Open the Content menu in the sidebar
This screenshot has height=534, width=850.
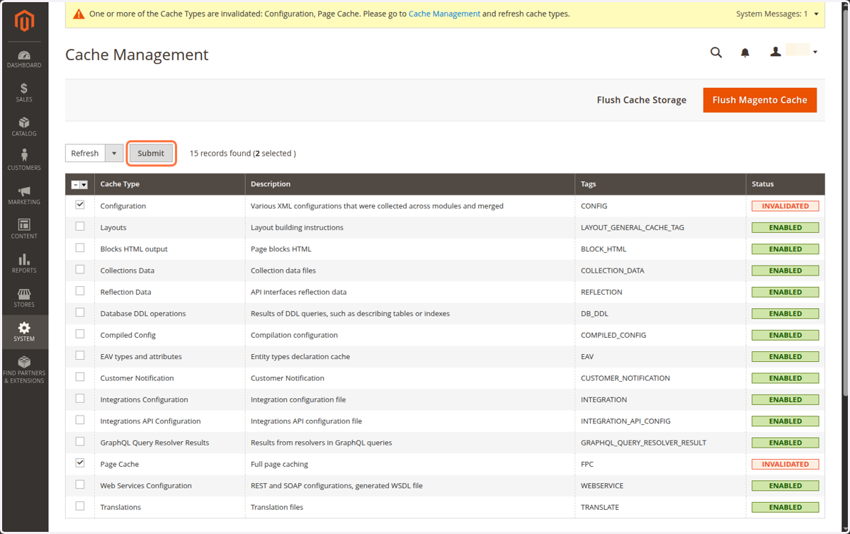point(24,229)
